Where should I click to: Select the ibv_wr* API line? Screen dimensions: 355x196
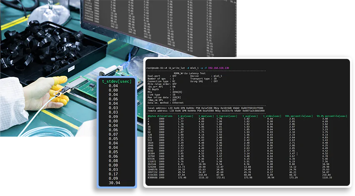coord(161,87)
